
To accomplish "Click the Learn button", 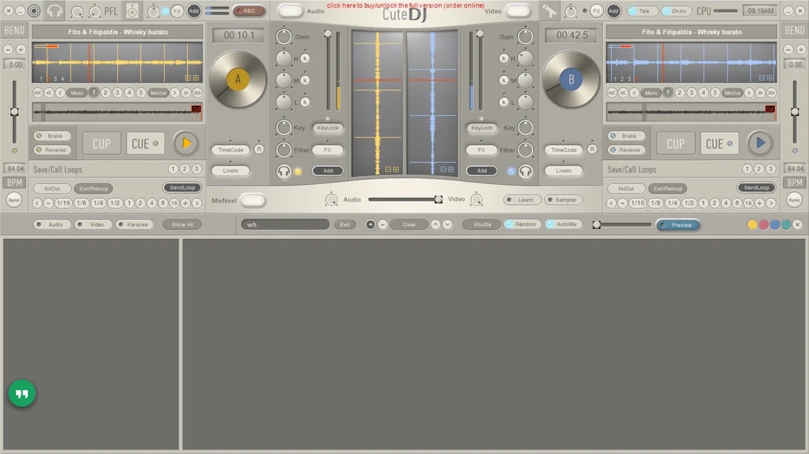I will click(522, 200).
